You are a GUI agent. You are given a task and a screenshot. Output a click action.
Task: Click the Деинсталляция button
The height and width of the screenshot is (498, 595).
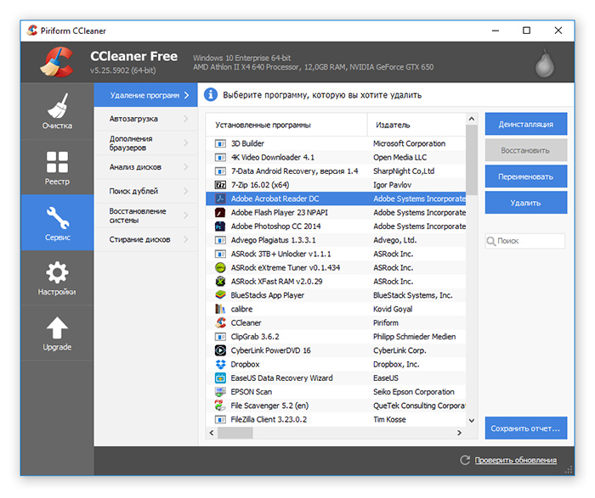(x=526, y=124)
